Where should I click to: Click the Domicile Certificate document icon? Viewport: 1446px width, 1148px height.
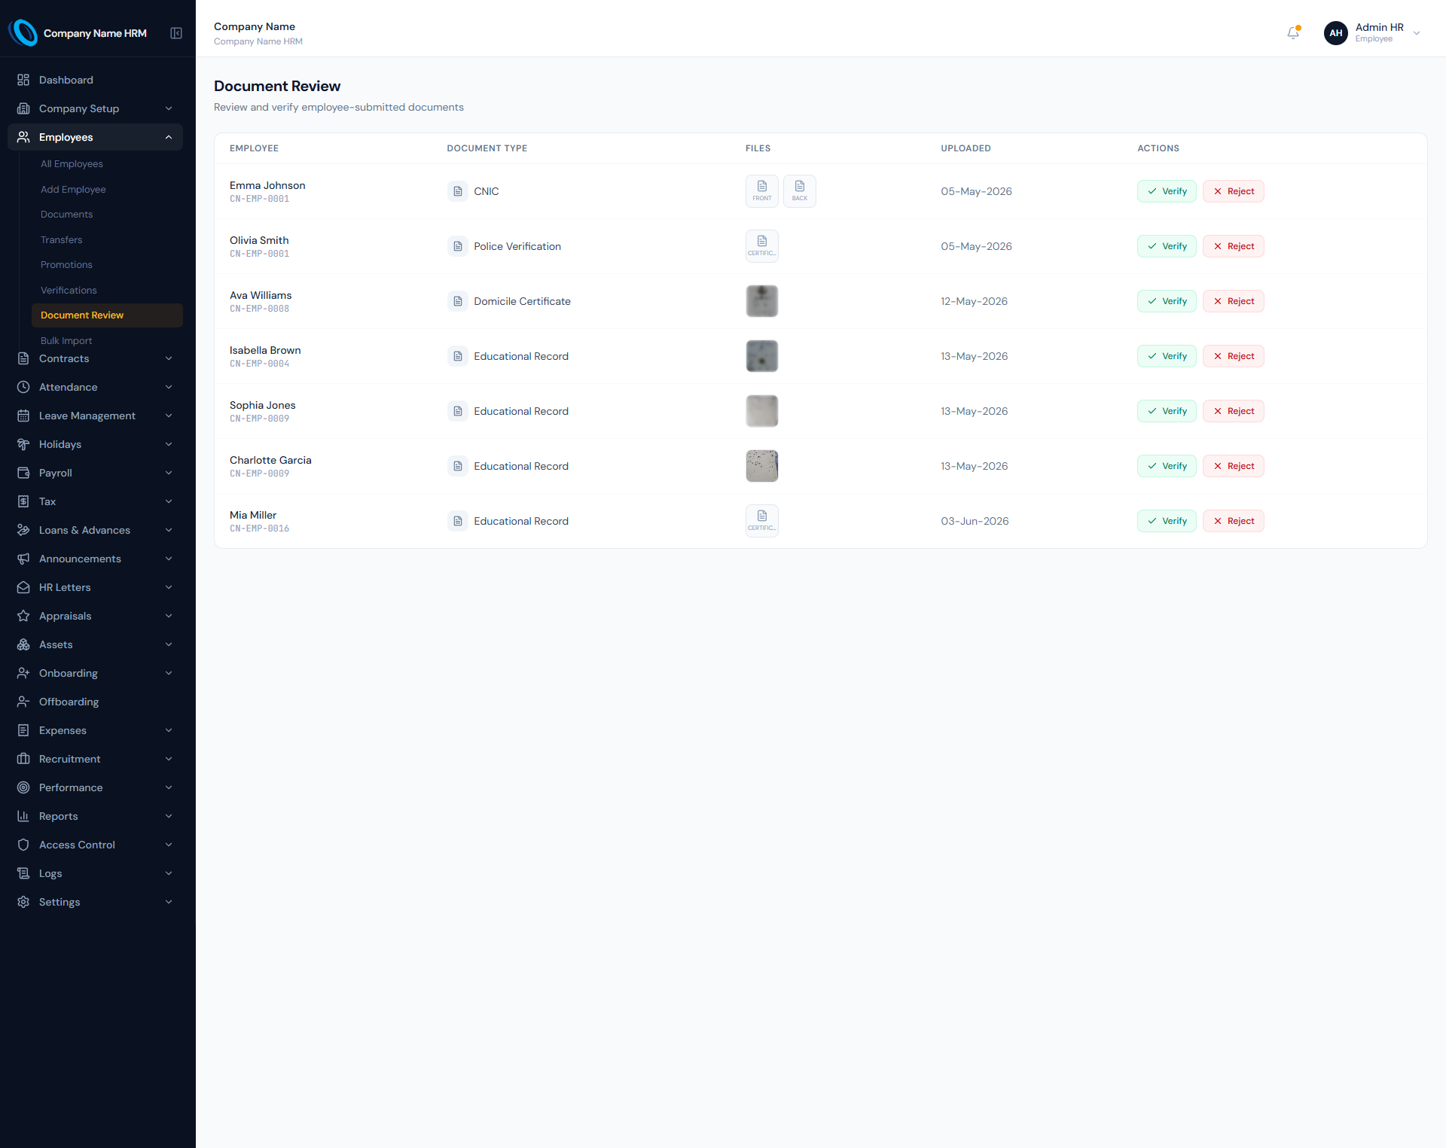pos(457,301)
